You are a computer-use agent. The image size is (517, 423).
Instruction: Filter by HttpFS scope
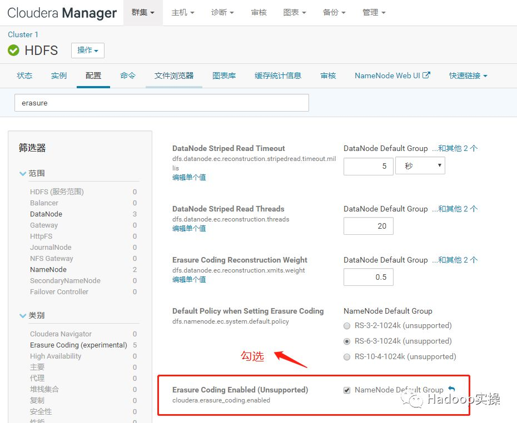(x=41, y=236)
